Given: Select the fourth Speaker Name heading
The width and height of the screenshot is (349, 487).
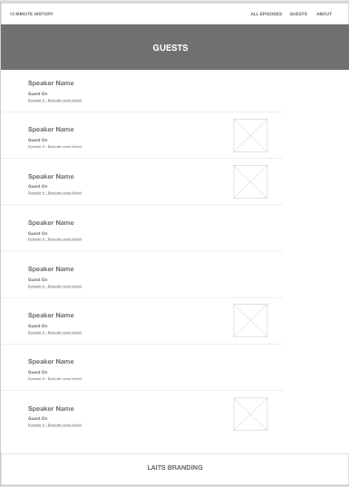Looking at the screenshot, I should click(51, 223).
